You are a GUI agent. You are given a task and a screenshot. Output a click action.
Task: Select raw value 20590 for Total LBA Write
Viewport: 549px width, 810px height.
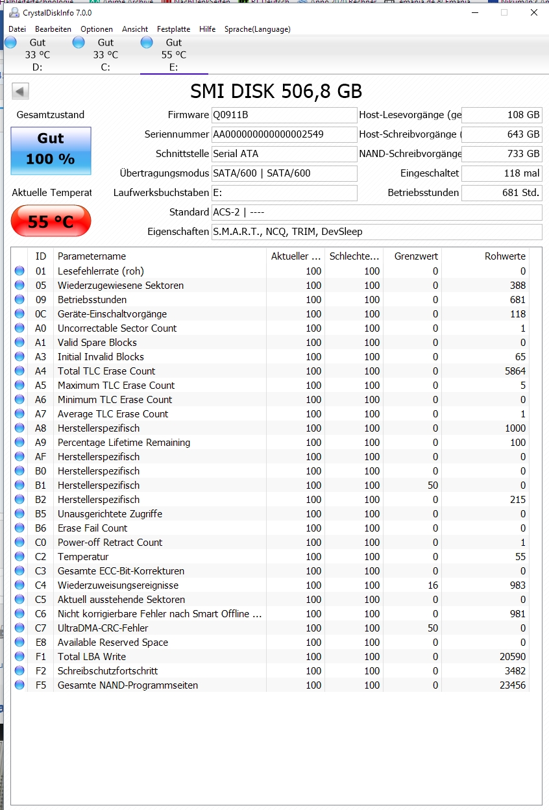click(x=512, y=657)
